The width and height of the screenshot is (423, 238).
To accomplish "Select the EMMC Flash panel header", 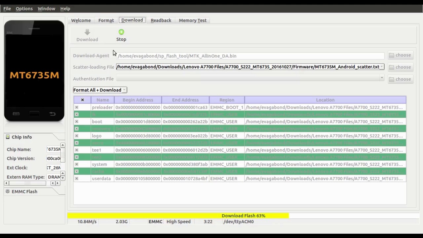I will pyautogui.click(x=34, y=191).
